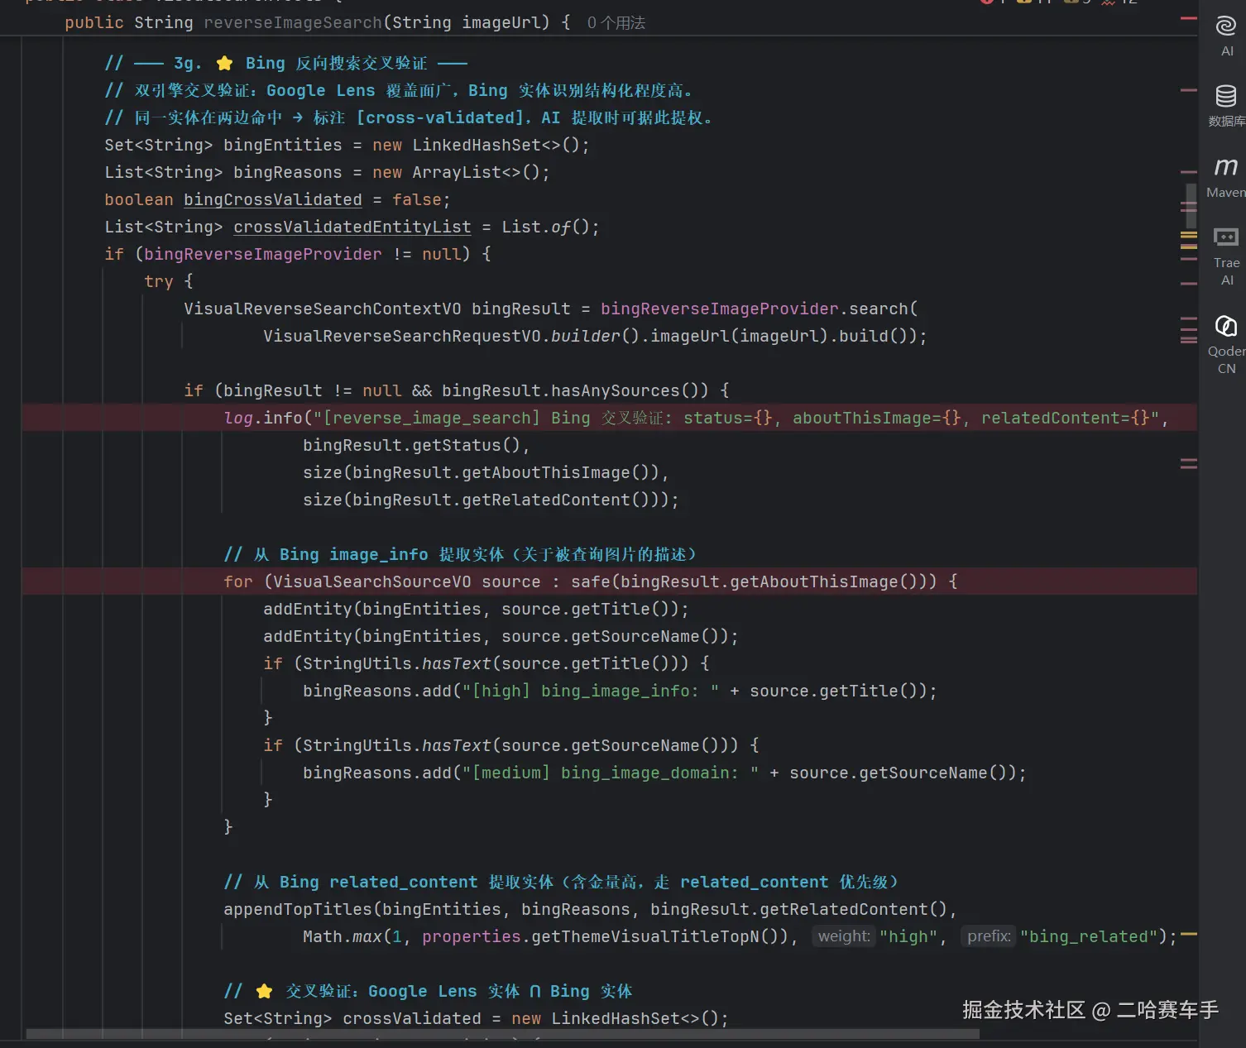Click the horizontal scrollbar below the code
This screenshot has width=1246, height=1048.
502,1034
